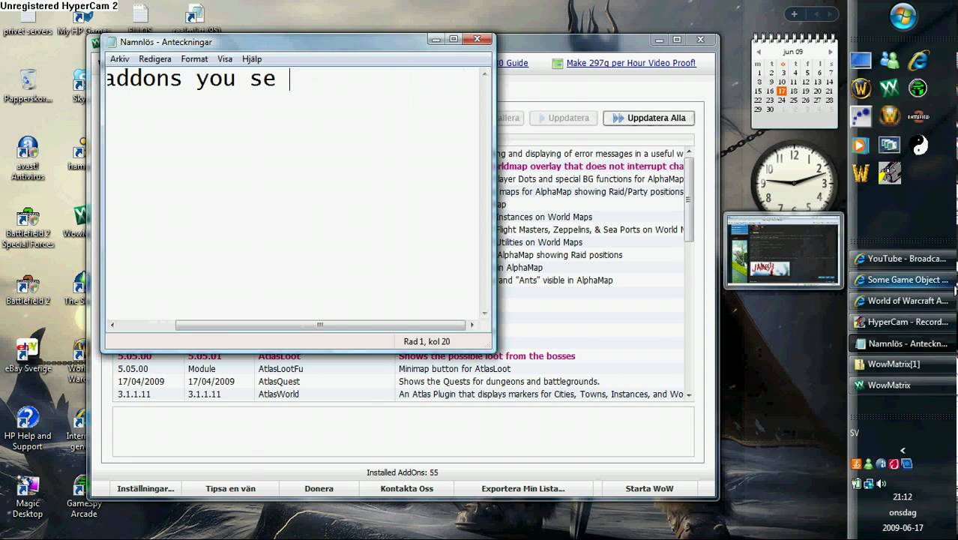Viewport: 958px width, 540px height.
Task: Click Notepad horizontal scrollbar thumb
Action: [320, 325]
